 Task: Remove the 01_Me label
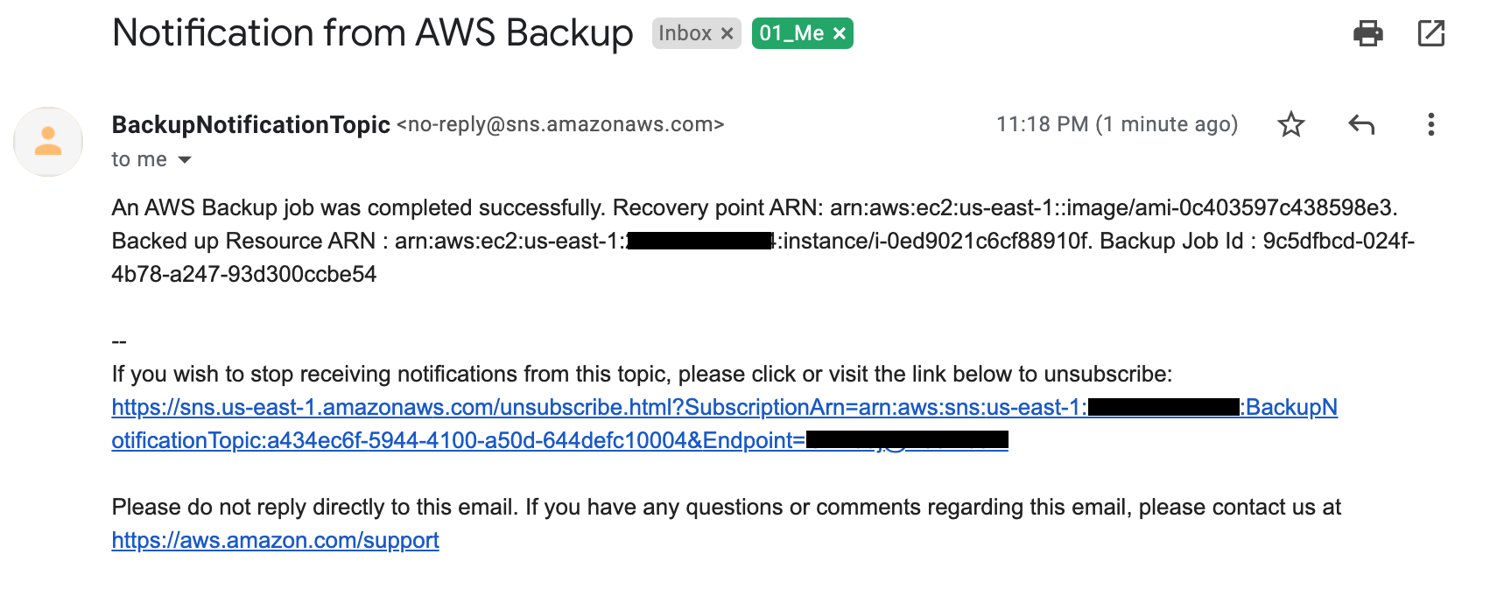839,34
